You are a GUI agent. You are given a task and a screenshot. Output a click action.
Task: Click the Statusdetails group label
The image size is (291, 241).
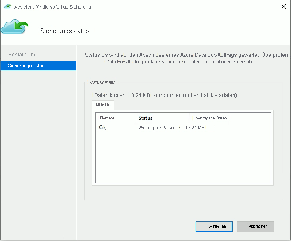click(x=102, y=82)
